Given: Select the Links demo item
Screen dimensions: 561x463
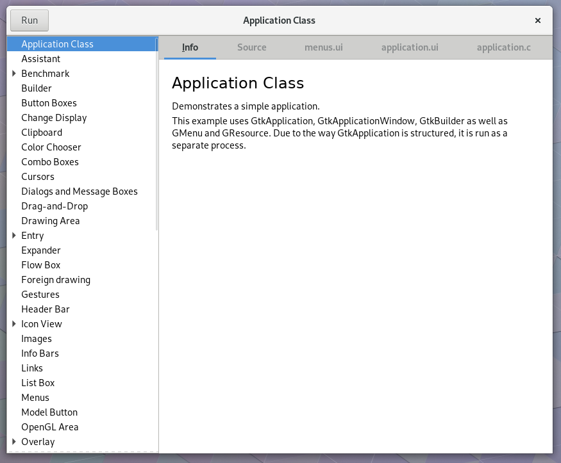Looking at the screenshot, I should (x=32, y=368).
